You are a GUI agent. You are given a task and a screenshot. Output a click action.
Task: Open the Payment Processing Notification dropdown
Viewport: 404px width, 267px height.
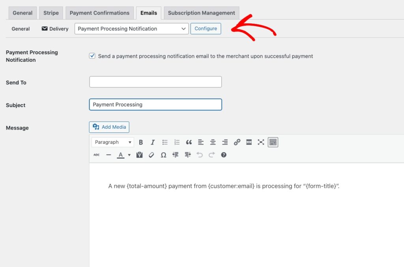(131, 29)
